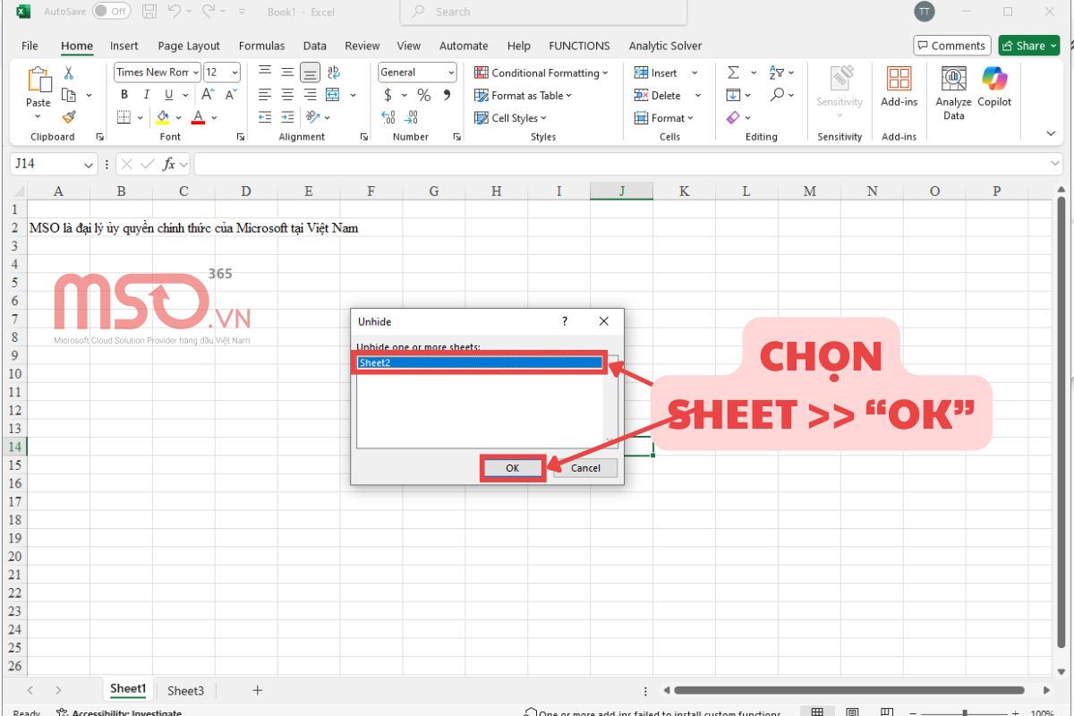Viewport: 1074px width, 716px height.
Task: Open Analyze Data
Action: (954, 93)
